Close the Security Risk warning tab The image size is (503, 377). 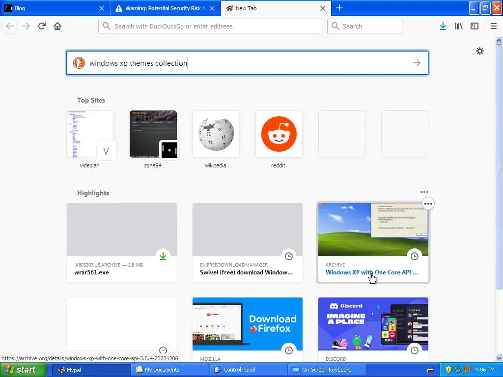click(x=212, y=8)
